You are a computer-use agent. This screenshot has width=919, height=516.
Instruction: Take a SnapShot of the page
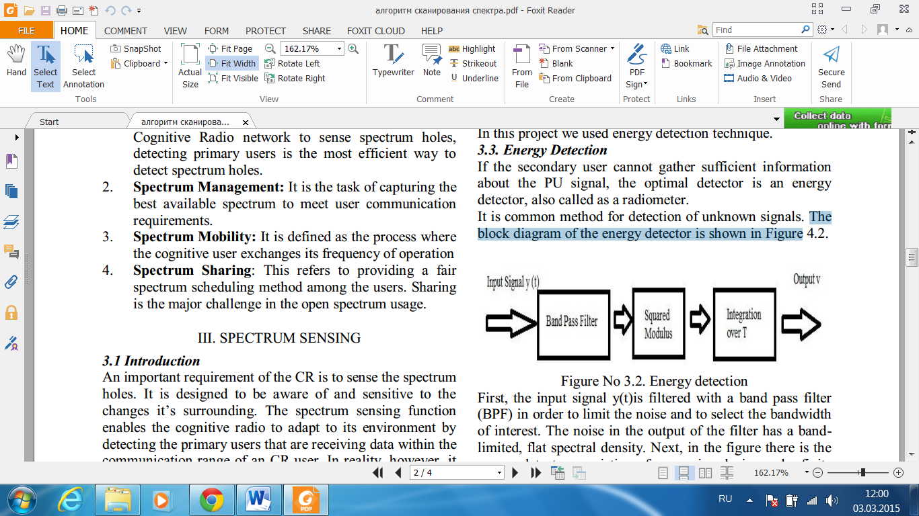(x=136, y=48)
